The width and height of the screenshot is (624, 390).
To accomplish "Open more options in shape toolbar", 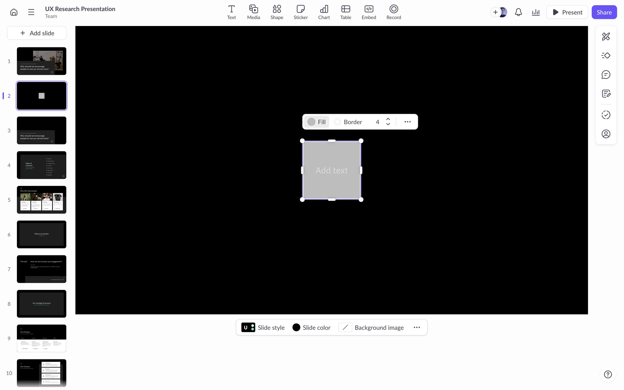I will click(408, 122).
